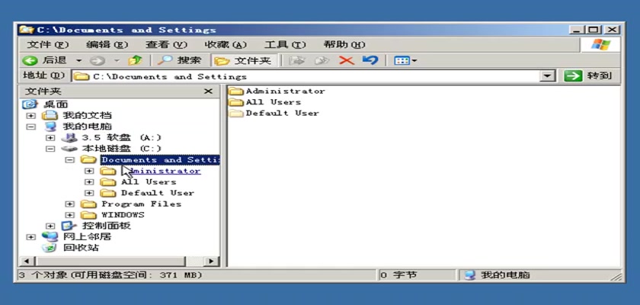The image size is (640, 305).
Task: Select the Control Panel (控制面板) tree icon
Action: click(x=69, y=226)
